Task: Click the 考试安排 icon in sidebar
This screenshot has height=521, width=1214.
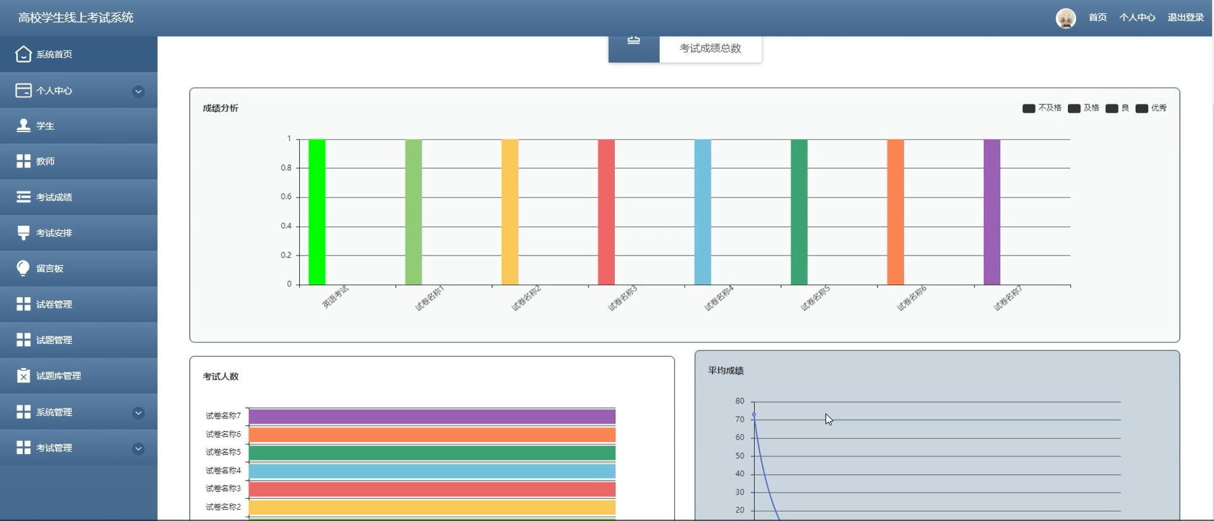Action: (x=23, y=233)
